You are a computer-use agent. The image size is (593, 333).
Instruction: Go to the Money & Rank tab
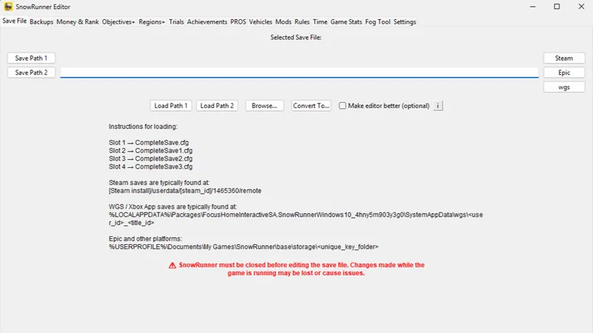tap(78, 22)
